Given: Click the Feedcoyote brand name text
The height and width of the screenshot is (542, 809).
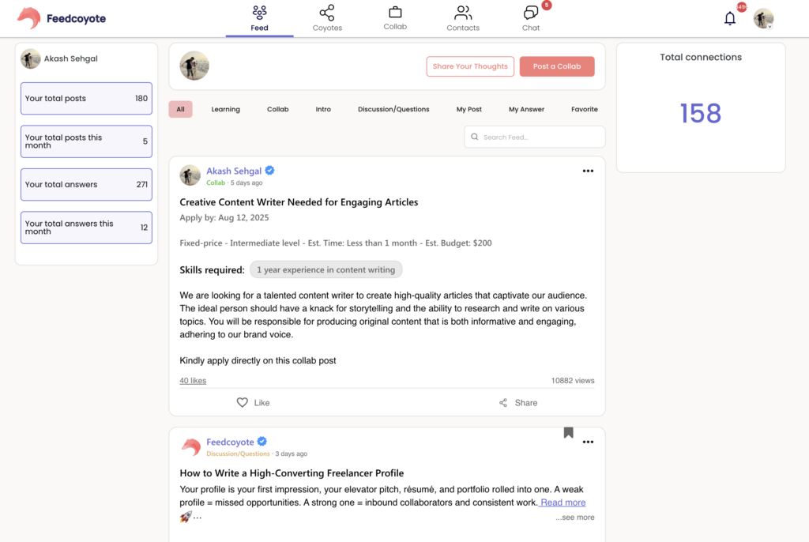Looking at the screenshot, I should (77, 19).
